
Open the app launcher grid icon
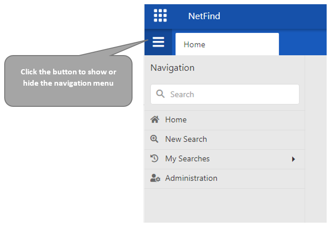click(x=160, y=16)
